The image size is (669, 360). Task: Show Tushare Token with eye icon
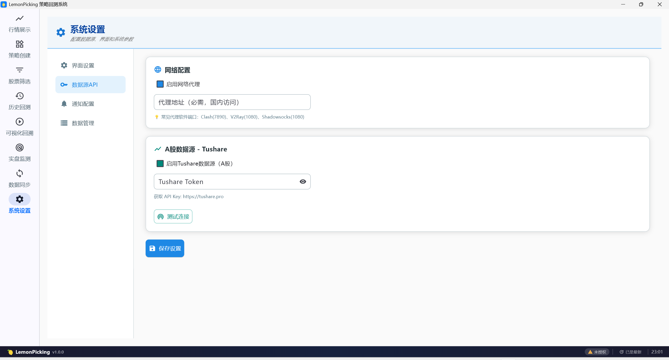coord(303,182)
